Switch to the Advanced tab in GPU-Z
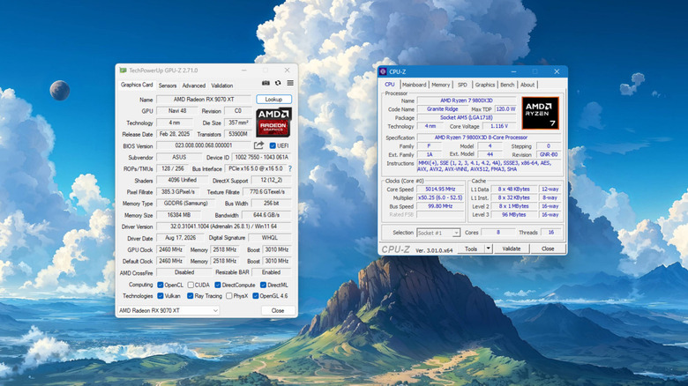 click(x=193, y=85)
